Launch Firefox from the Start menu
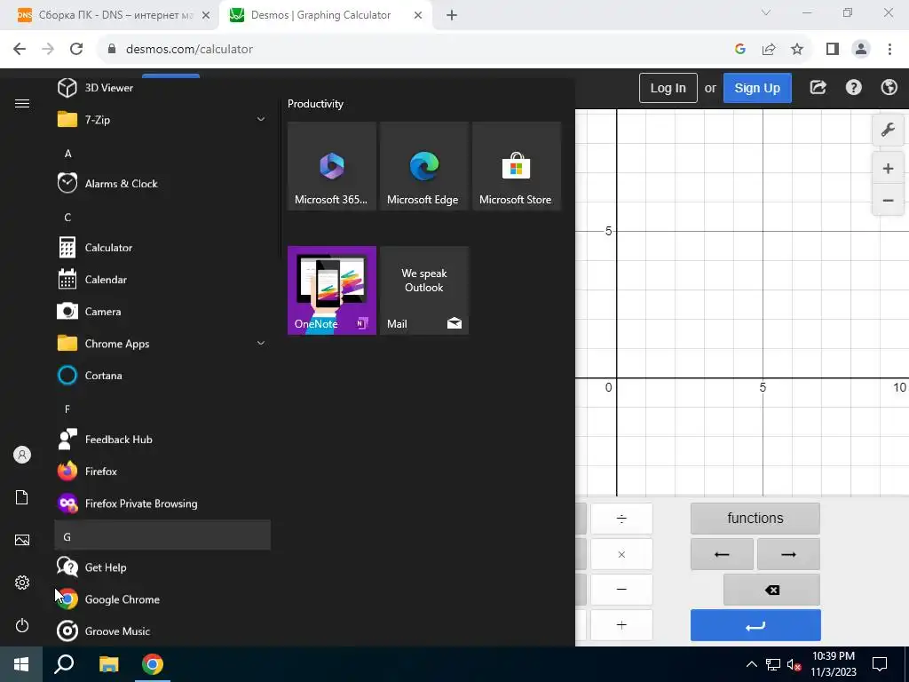The image size is (909, 682). [162, 472]
